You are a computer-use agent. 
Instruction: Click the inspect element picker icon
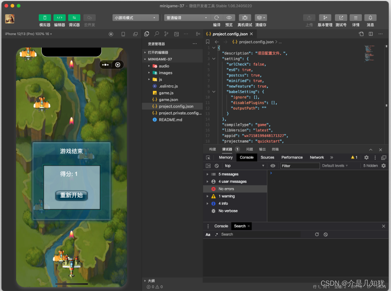tap(208, 157)
